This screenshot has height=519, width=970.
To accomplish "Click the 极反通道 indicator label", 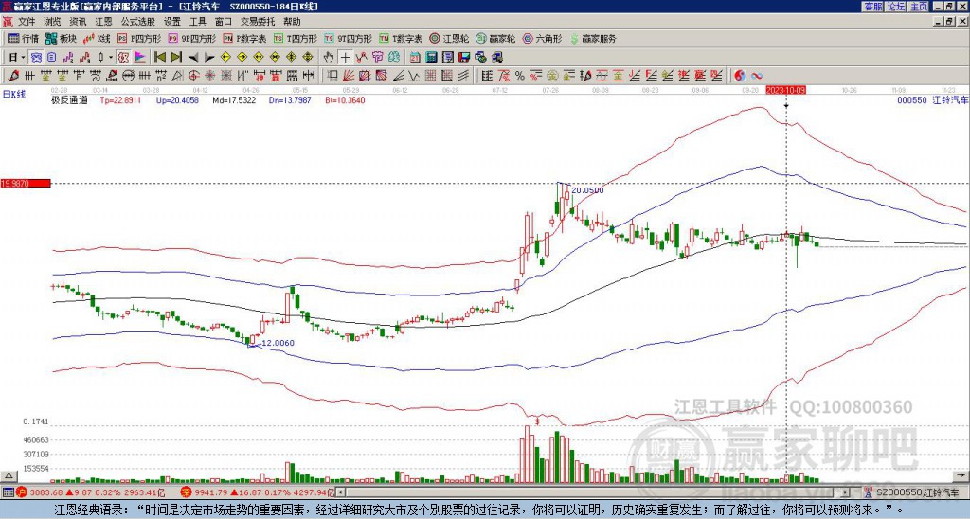I will point(69,99).
